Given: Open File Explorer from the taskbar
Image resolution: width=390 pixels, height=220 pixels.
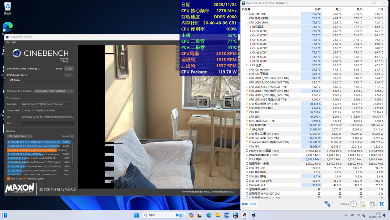Looking at the screenshot, I should (218, 215).
